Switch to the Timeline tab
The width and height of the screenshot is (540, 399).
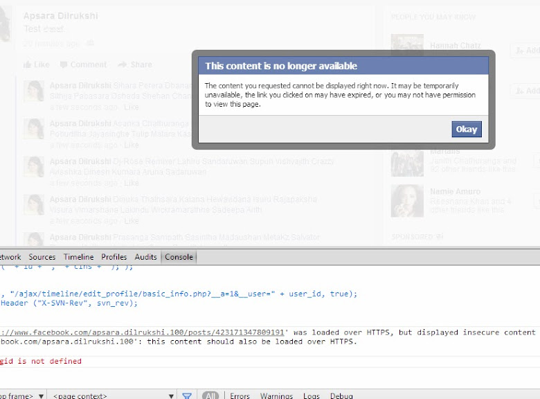point(78,257)
